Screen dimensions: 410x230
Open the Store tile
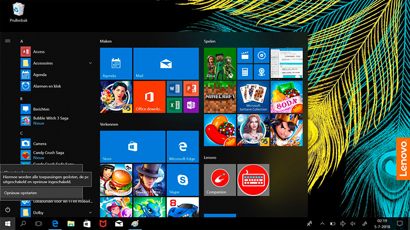tap(133, 147)
